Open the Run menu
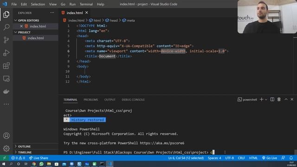Image resolution: width=297 pixels, height=167 pixels. point(72,4)
